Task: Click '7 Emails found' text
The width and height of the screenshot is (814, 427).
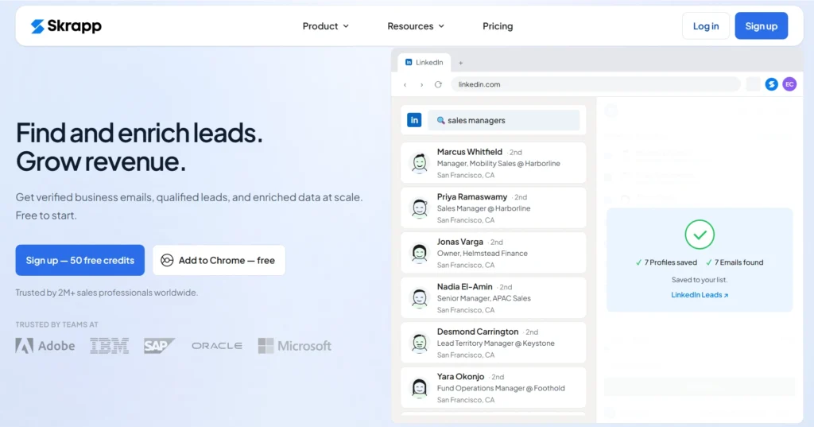Action: [x=738, y=262]
